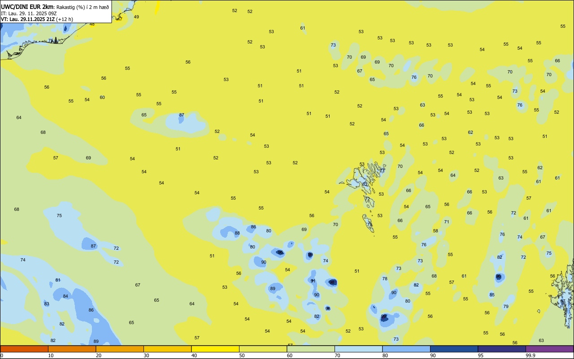
Task: Click the legend tick label '10'
Action: click(51, 355)
